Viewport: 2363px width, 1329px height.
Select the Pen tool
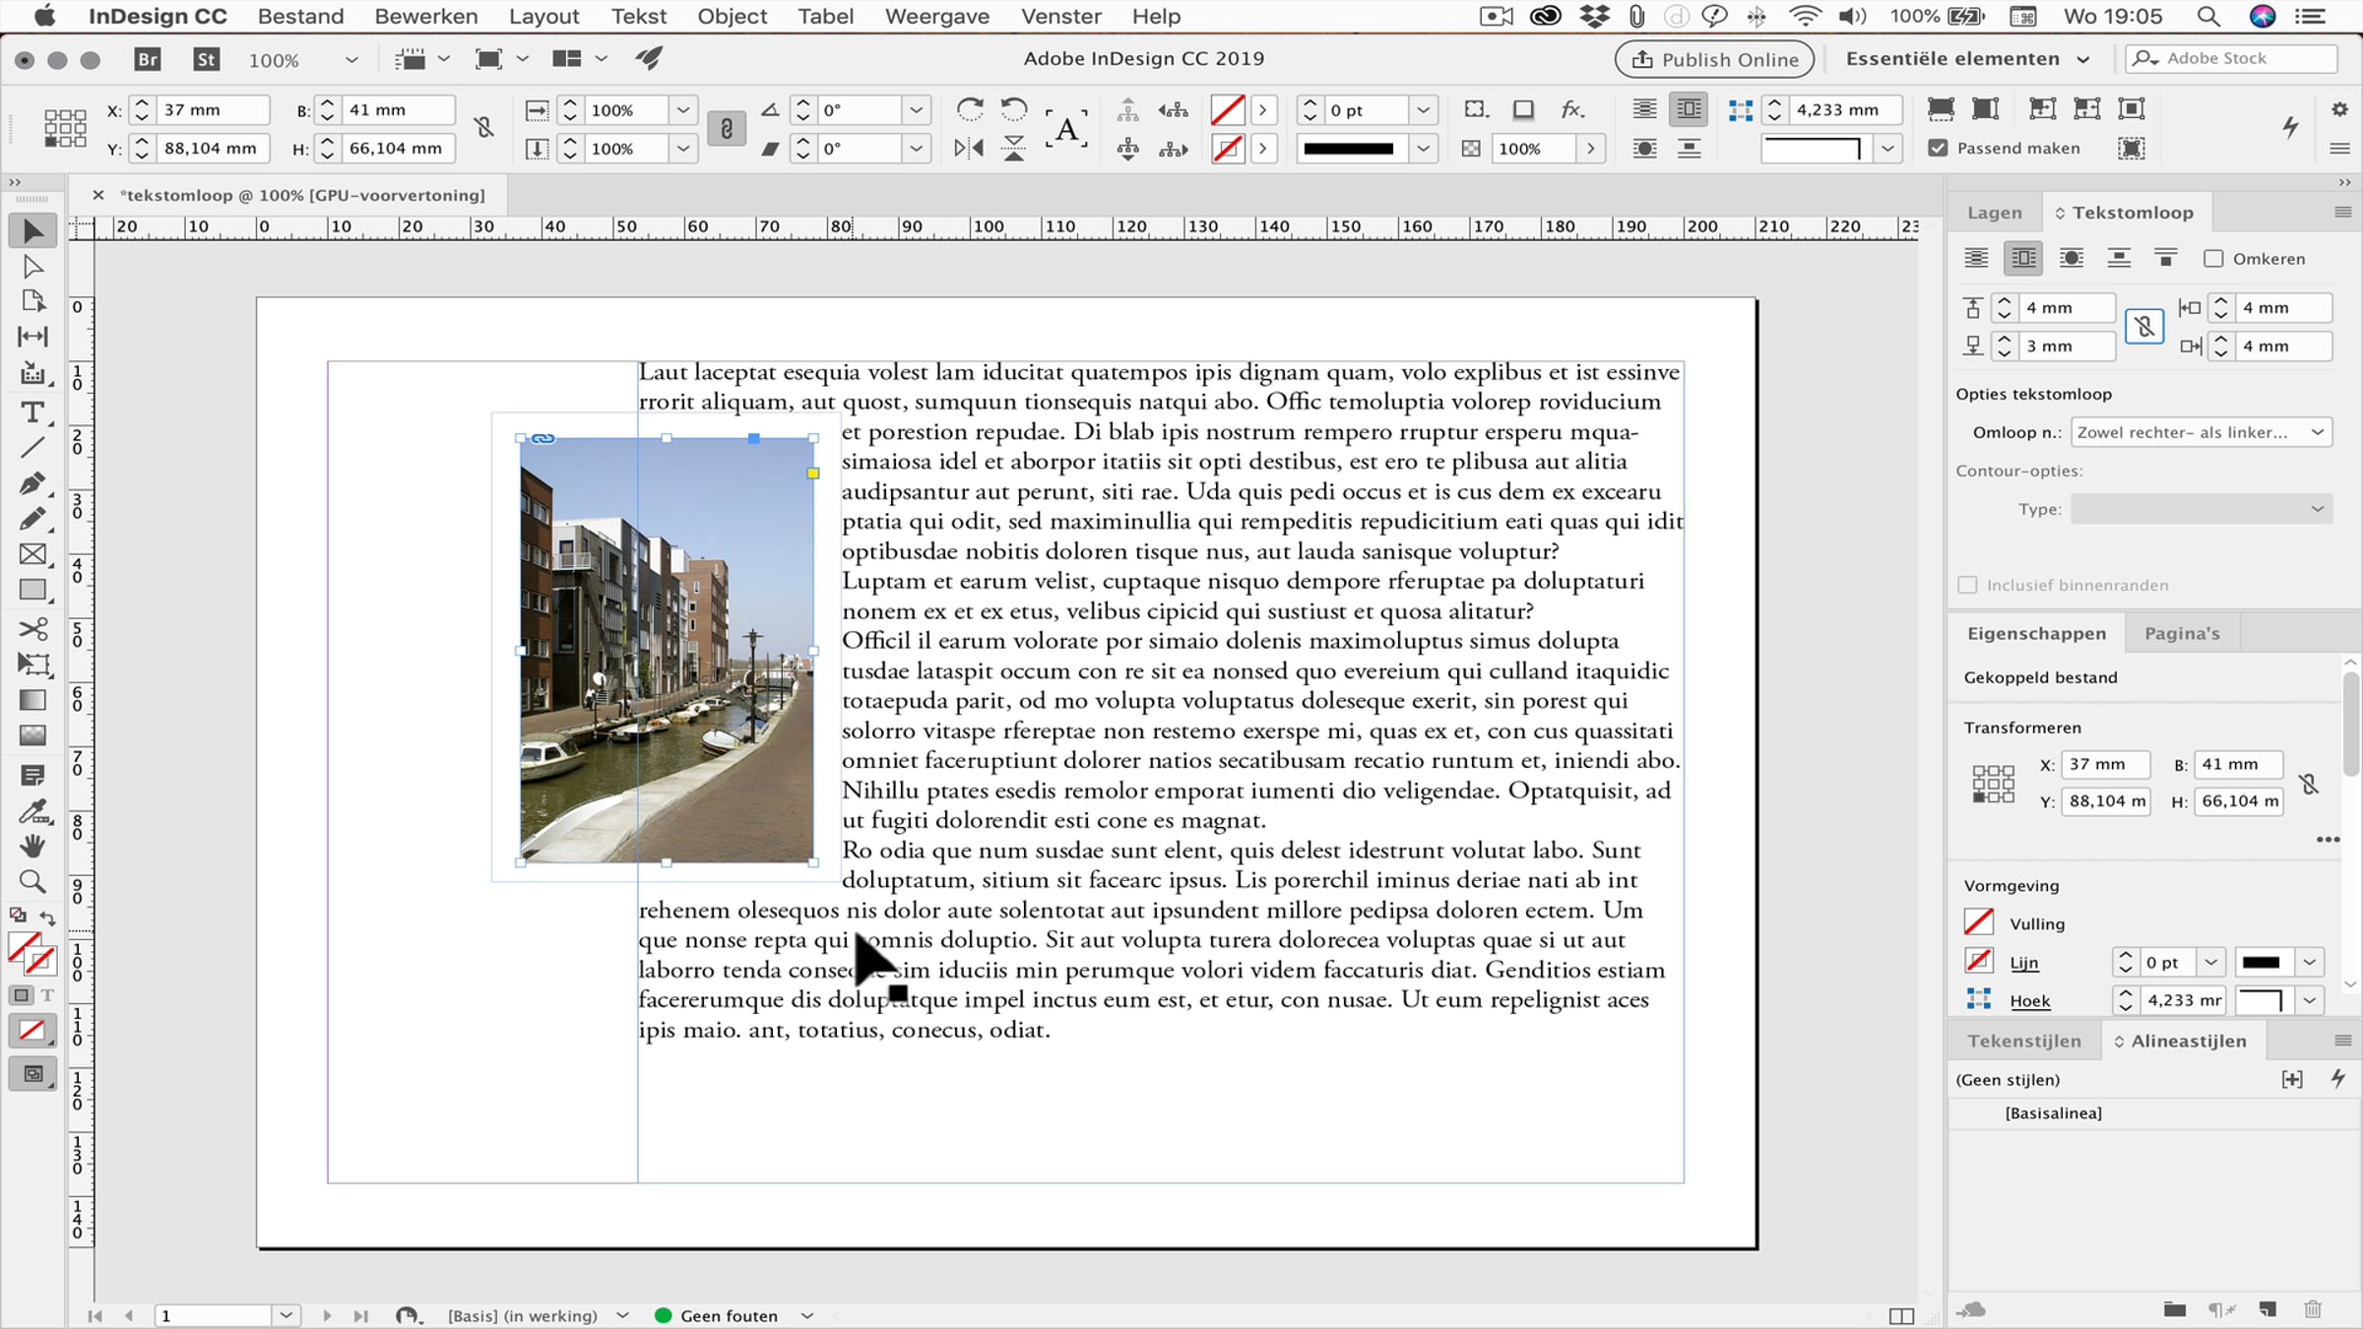[32, 482]
